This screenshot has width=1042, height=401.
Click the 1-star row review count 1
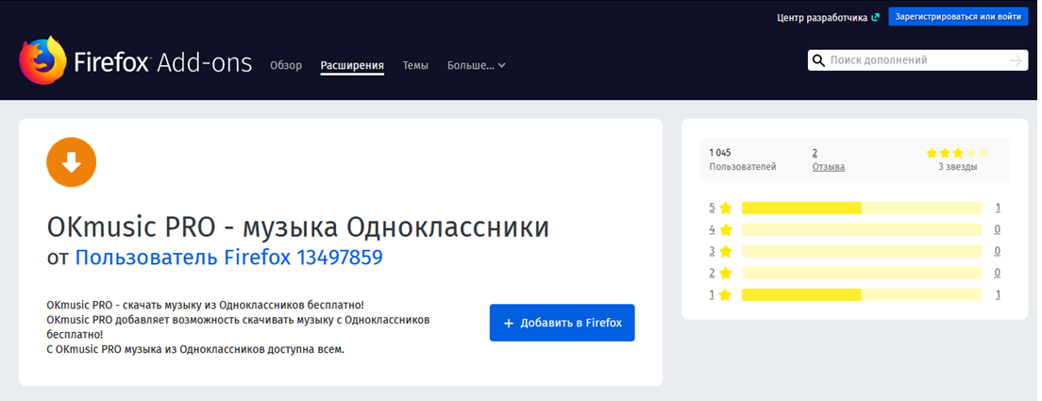point(998,294)
